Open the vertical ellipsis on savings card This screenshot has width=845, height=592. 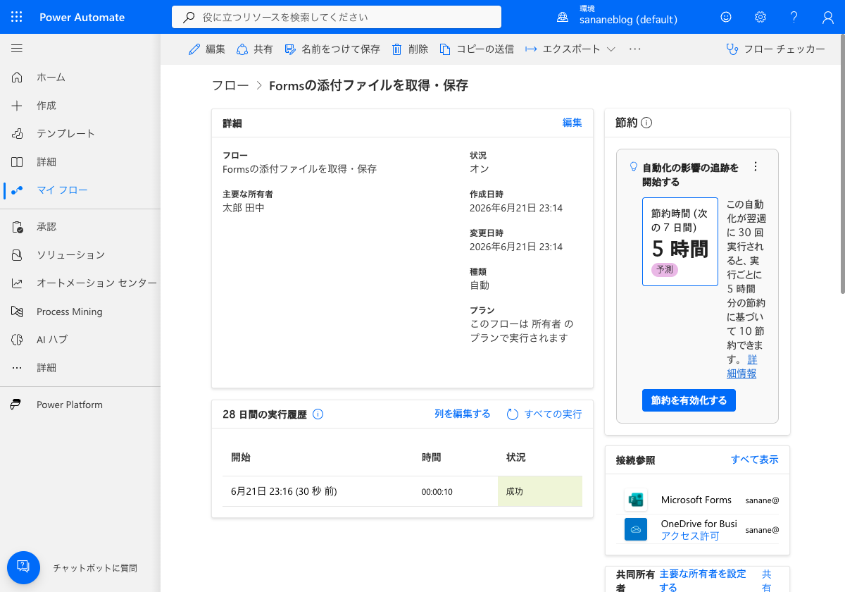pos(756,167)
